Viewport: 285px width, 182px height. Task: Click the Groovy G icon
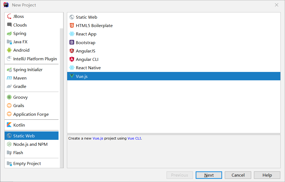click(x=9, y=97)
